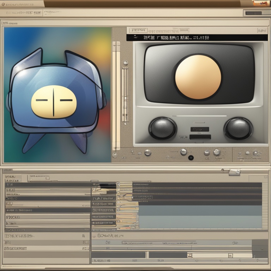Click the boxed button above the black text banner

138,30
